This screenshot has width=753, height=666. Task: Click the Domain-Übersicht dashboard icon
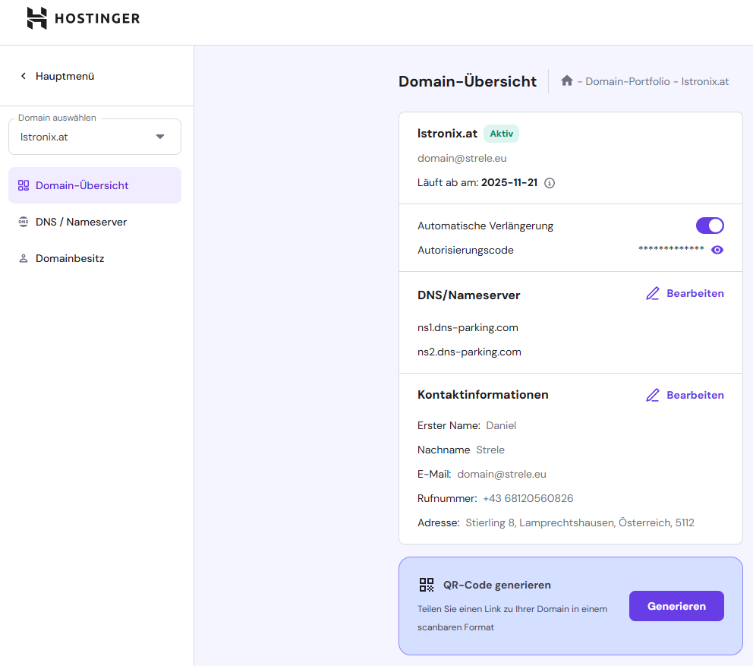tap(23, 185)
